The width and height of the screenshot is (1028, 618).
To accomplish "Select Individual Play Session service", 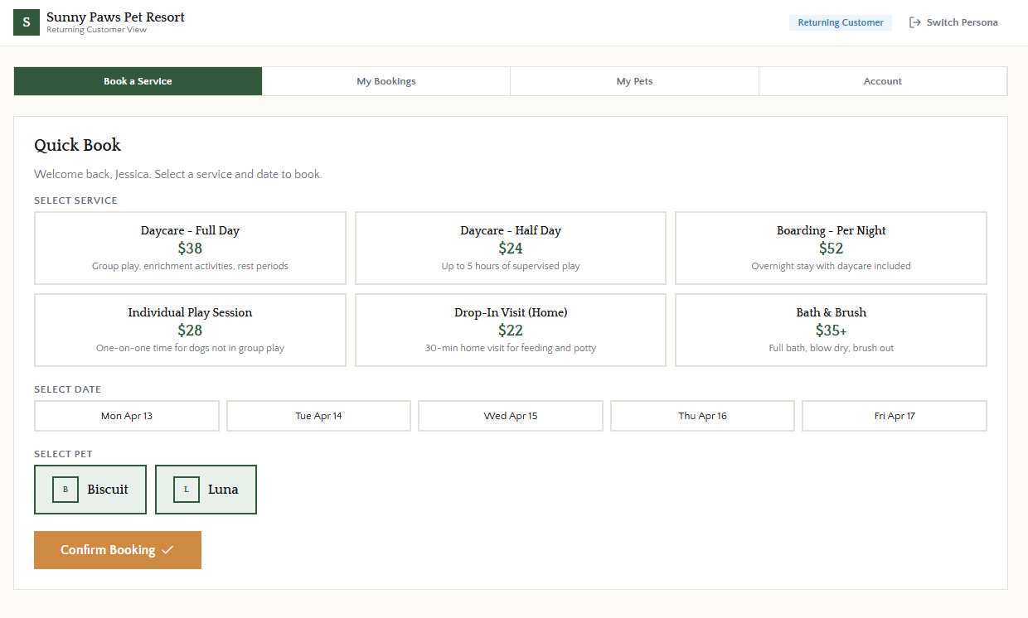I will (190, 330).
